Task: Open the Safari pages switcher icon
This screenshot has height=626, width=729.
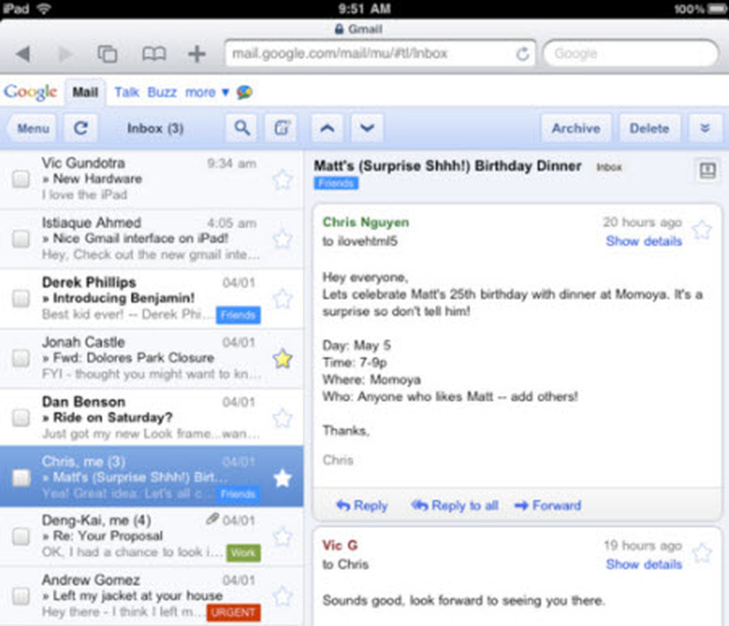Action: pyautogui.click(x=108, y=54)
